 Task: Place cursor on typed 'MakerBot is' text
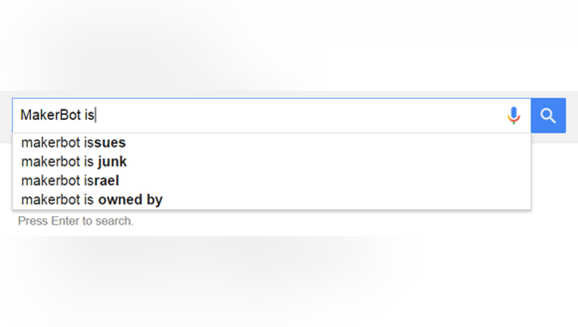[57, 115]
